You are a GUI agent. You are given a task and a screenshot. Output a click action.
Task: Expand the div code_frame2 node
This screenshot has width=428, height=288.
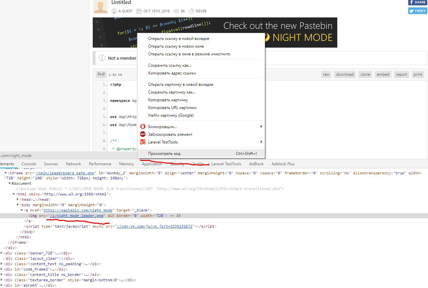[2, 269]
